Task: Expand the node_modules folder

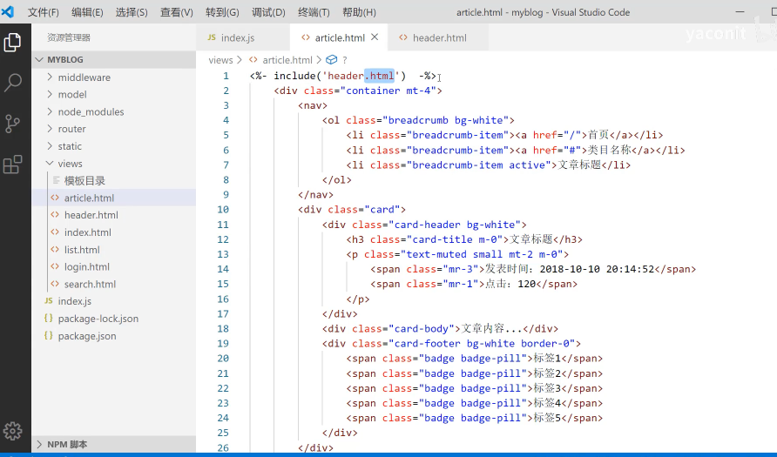Action: (50, 111)
